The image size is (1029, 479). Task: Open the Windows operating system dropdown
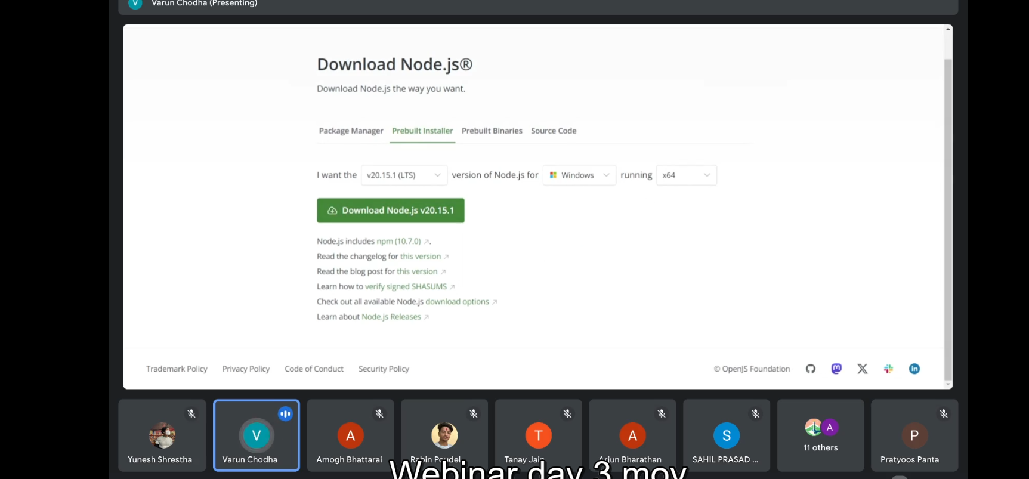point(579,175)
